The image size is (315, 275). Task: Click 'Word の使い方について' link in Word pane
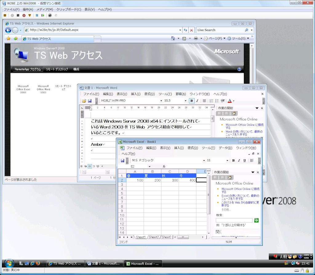[244, 133]
